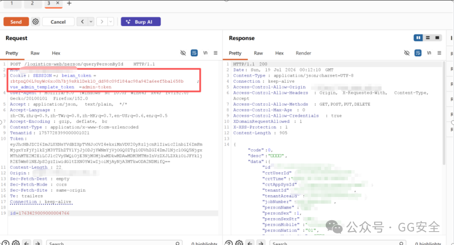Add a new Repeater tab

coord(69,3)
